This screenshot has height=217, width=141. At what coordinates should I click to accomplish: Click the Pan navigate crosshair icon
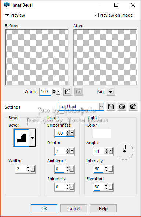point(111,92)
